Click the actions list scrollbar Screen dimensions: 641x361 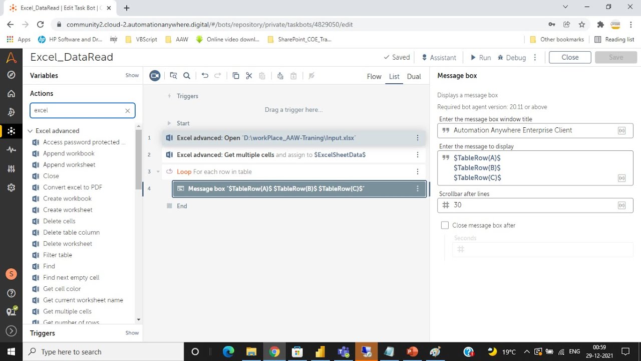(x=139, y=159)
